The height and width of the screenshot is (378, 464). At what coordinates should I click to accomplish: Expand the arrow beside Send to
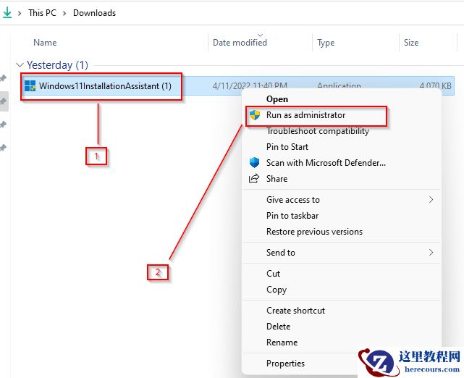[x=431, y=253]
